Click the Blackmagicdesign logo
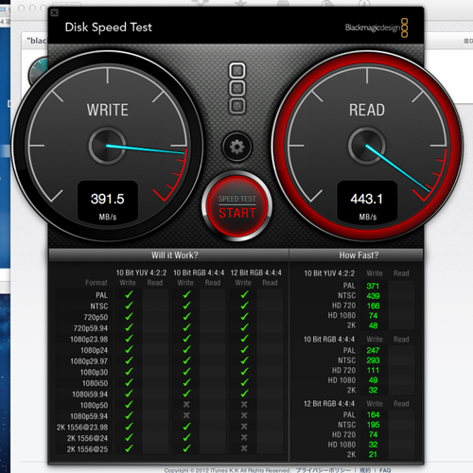The height and width of the screenshot is (473, 473). click(x=377, y=27)
